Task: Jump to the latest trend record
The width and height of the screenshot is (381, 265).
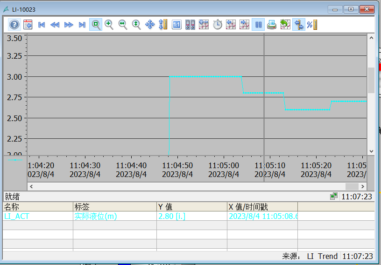Action: pyautogui.click(x=82, y=25)
